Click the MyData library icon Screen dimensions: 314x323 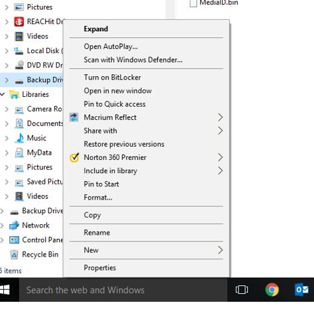click(19, 153)
